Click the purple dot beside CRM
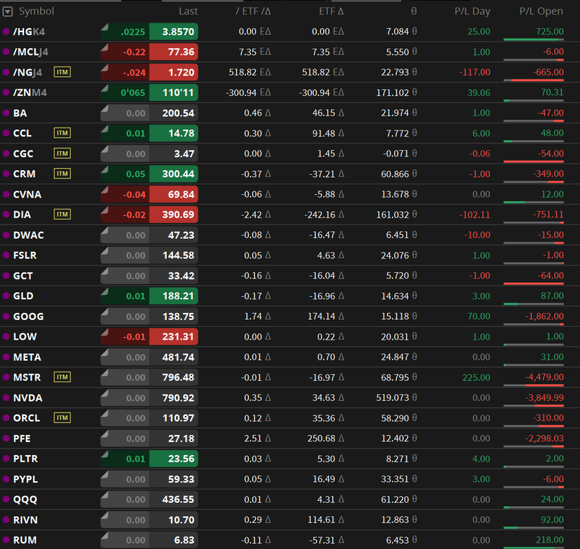 6,174
